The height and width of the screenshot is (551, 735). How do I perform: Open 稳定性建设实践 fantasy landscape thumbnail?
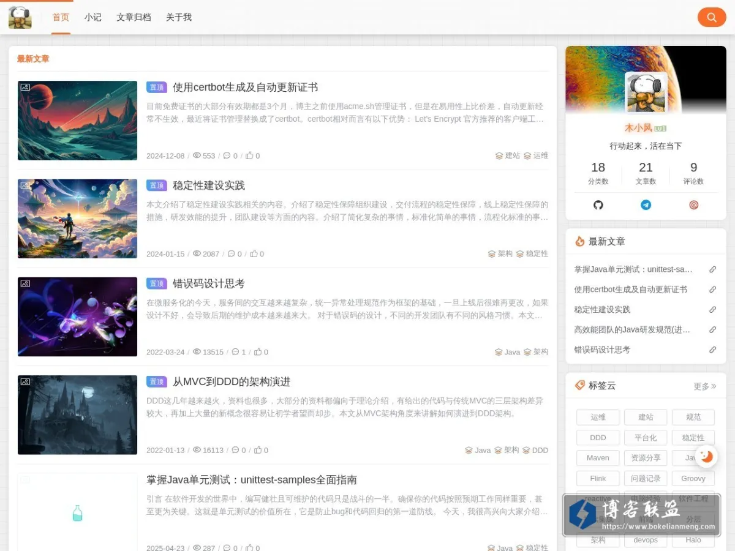(77, 219)
